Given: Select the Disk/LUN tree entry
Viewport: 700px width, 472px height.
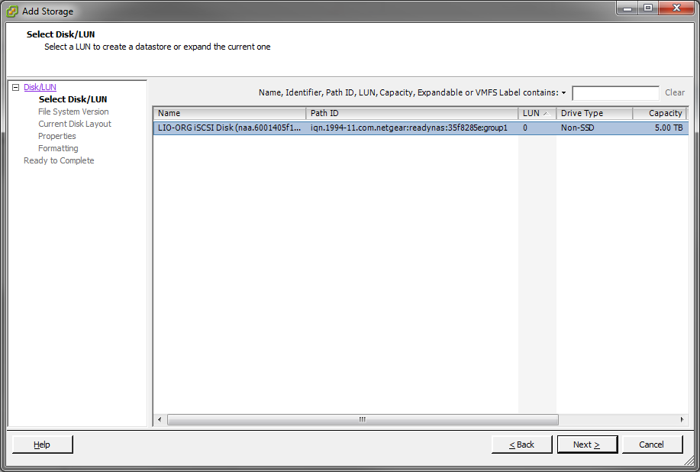Looking at the screenshot, I should [x=39, y=86].
